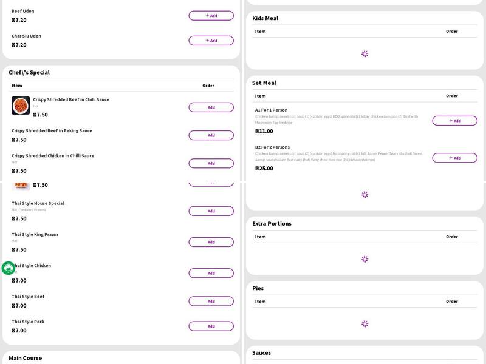The image size is (486, 364).
Task: Select the Thai Style House Special item name
Action: click(x=38, y=203)
